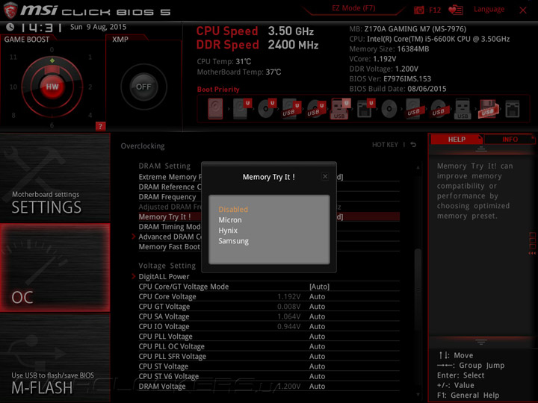
Task: Switch to the HELP tab
Action: (457, 139)
